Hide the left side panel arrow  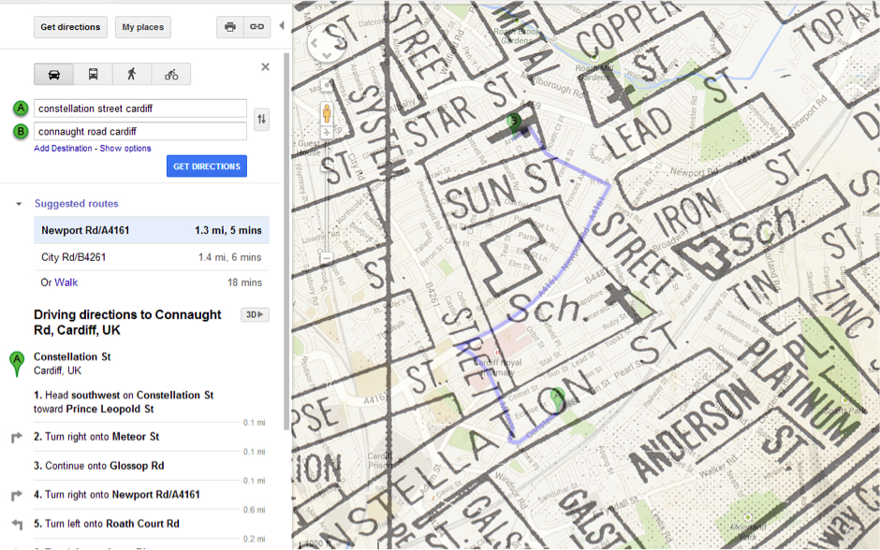tap(282, 26)
